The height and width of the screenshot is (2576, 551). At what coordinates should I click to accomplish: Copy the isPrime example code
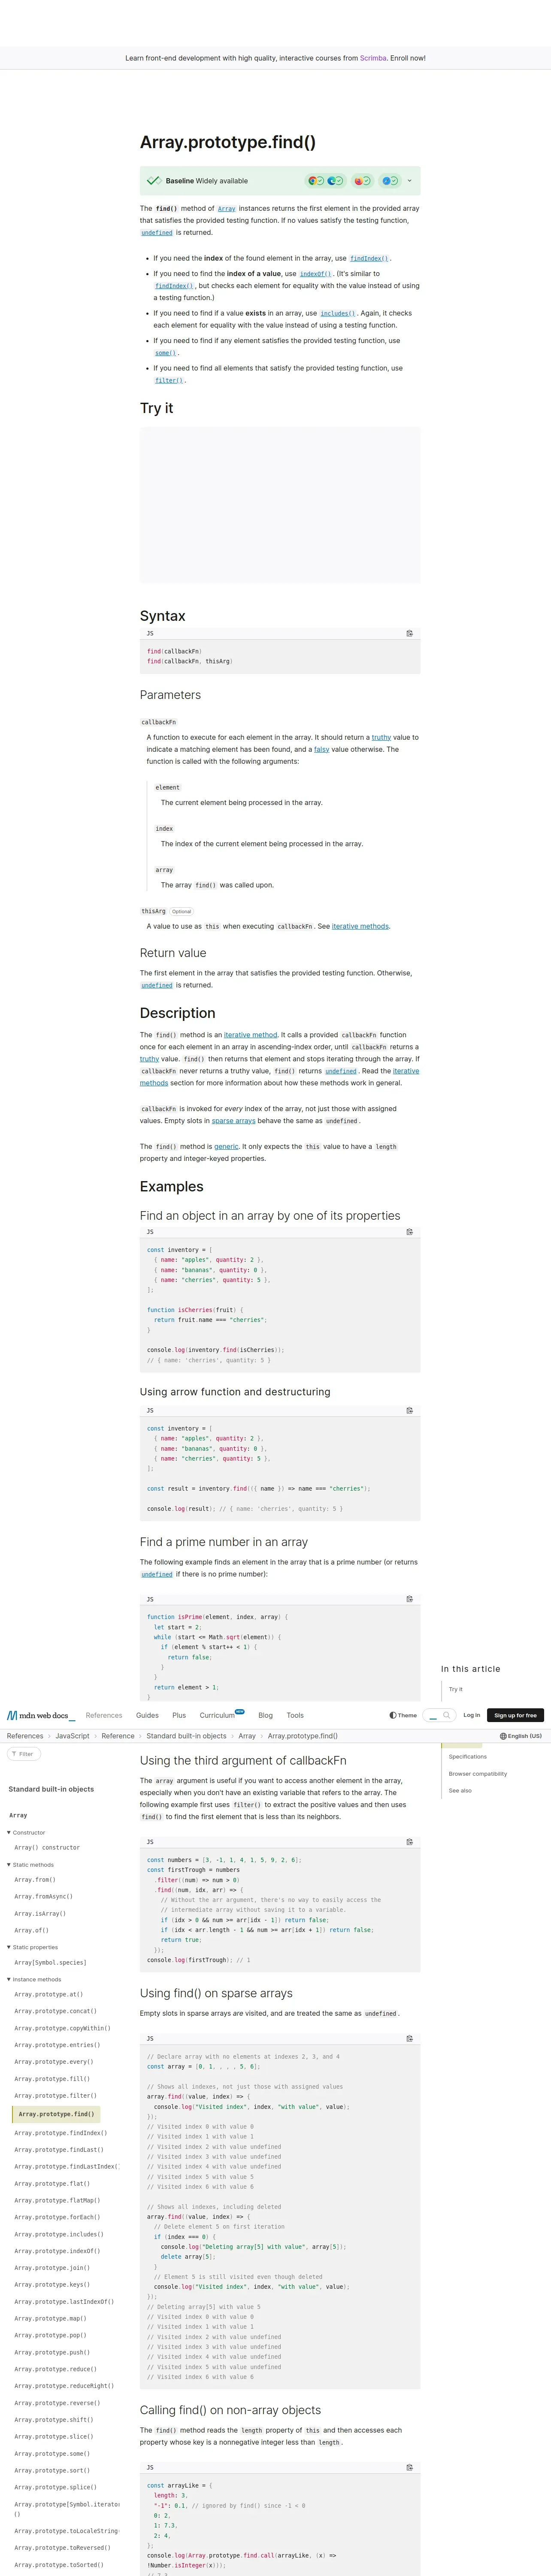point(410,1599)
